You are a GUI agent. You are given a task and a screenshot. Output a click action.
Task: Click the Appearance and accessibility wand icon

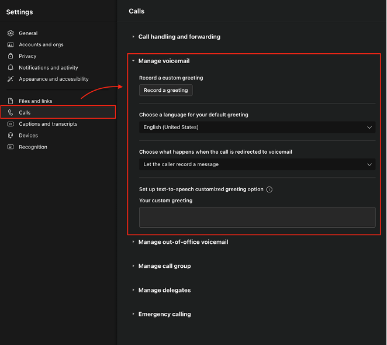coord(11,79)
